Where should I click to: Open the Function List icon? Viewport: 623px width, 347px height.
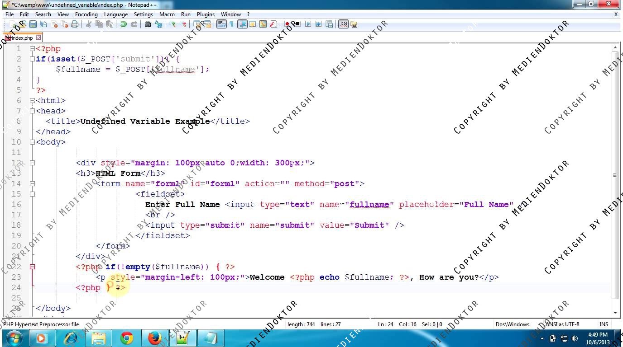(x=273, y=24)
